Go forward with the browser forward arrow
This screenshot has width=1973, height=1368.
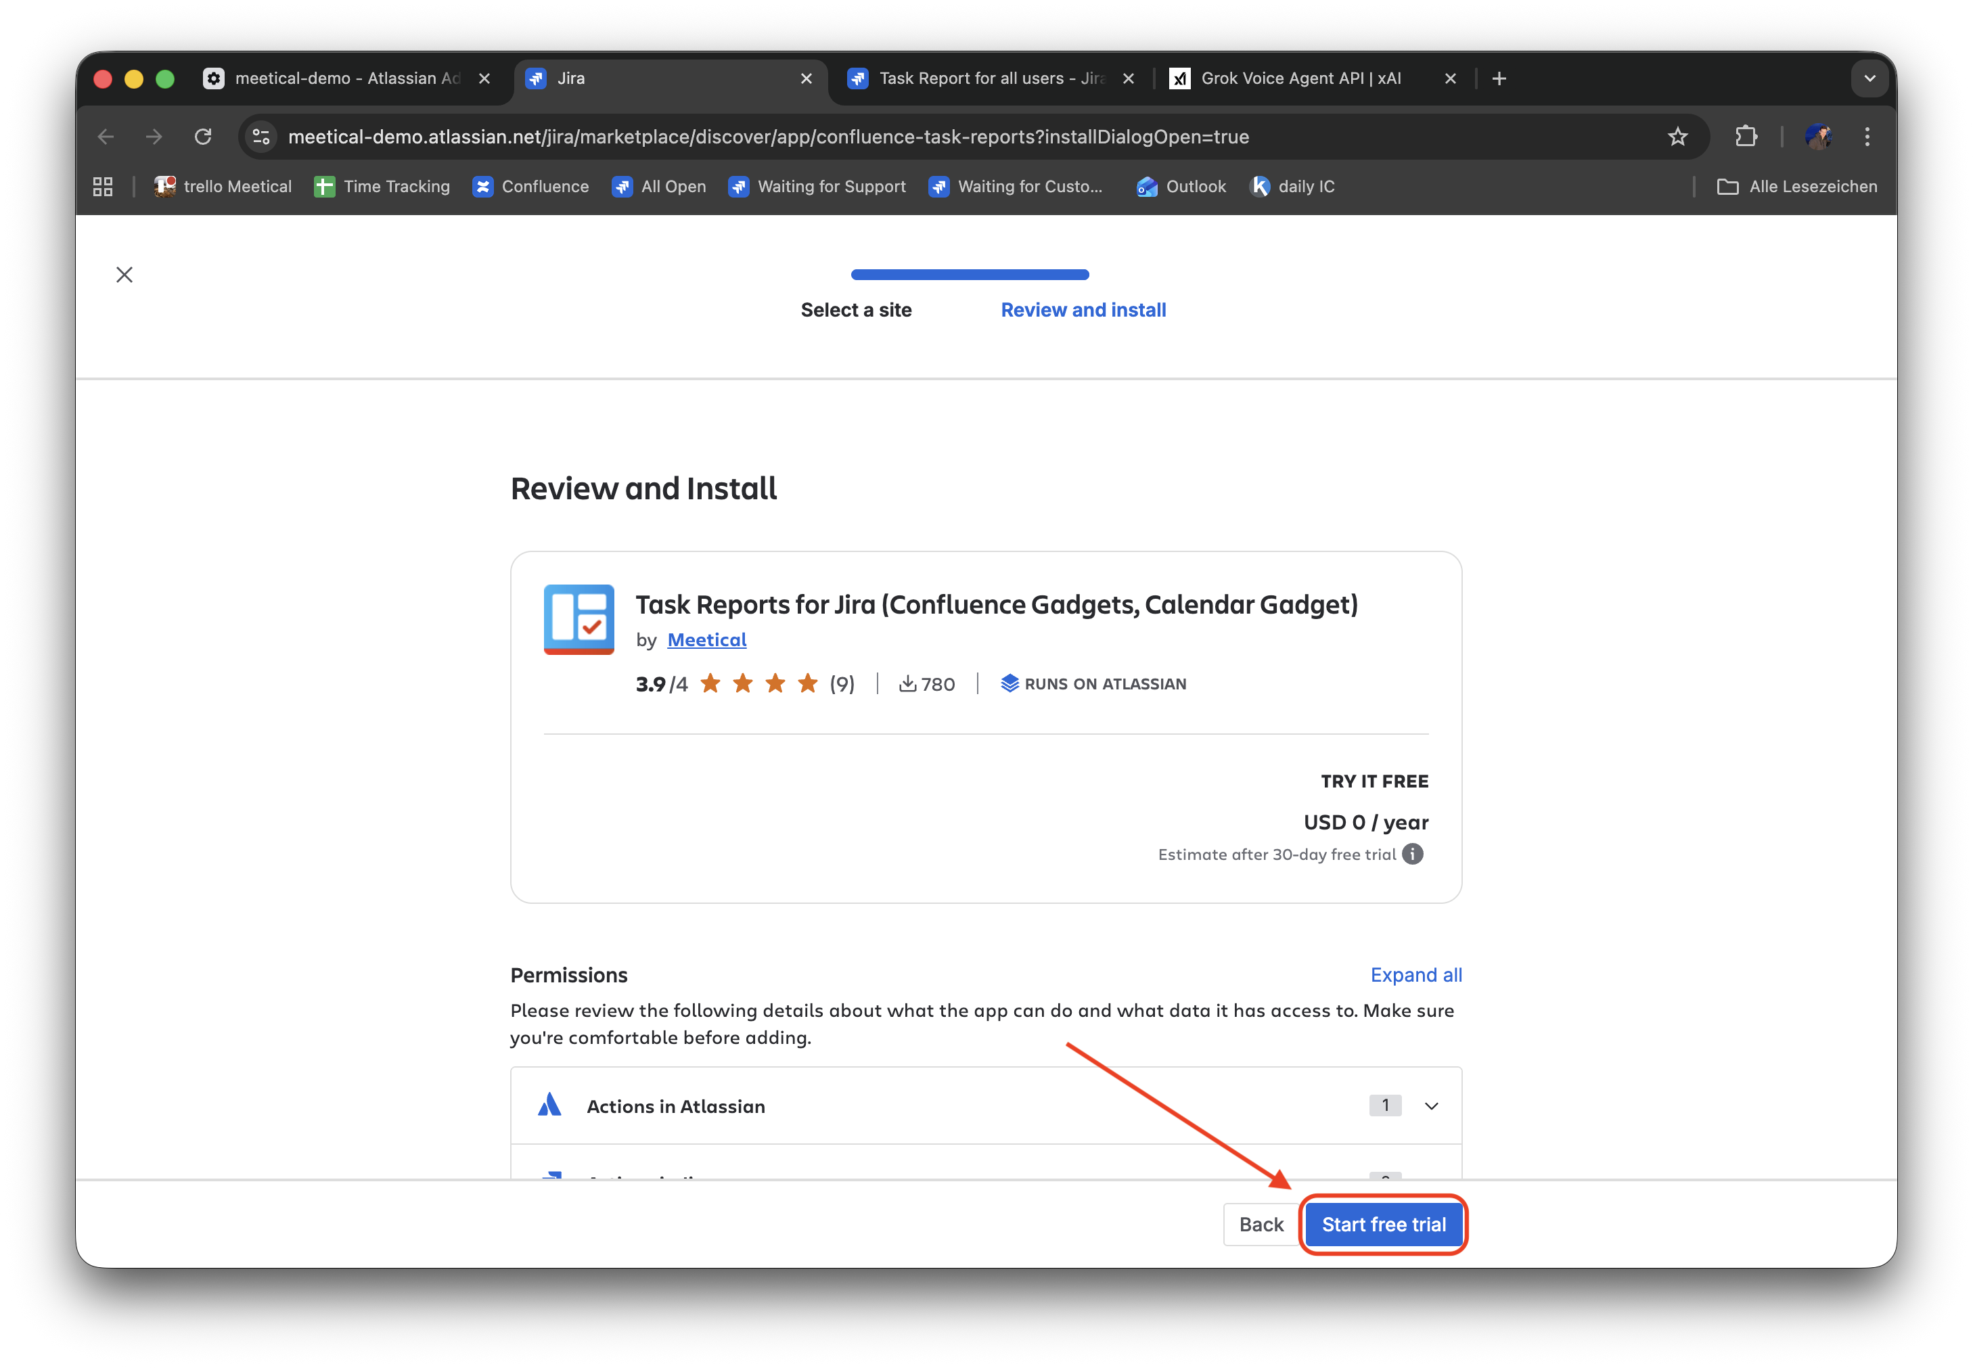pyautogui.click(x=154, y=136)
